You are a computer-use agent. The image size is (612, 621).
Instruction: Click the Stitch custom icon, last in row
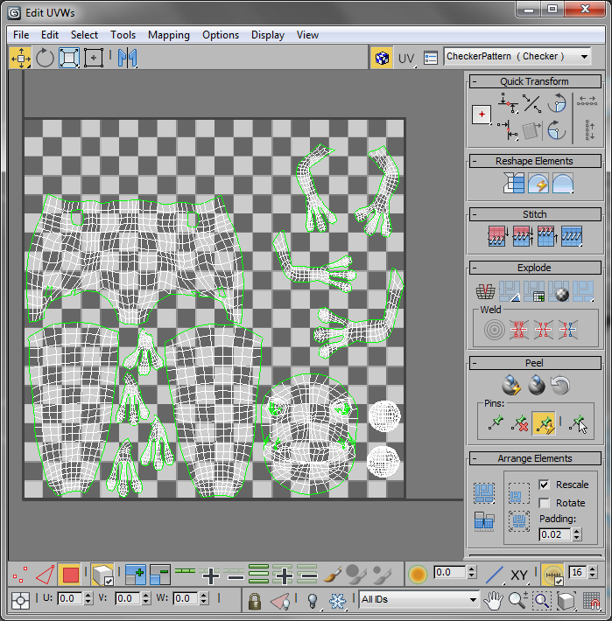[572, 236]
